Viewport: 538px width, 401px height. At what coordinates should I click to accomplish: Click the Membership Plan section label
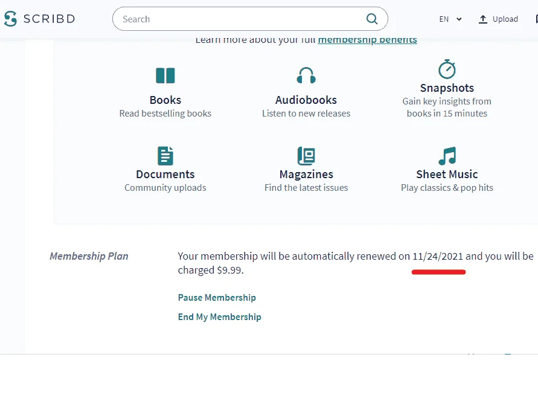point(89,256)
